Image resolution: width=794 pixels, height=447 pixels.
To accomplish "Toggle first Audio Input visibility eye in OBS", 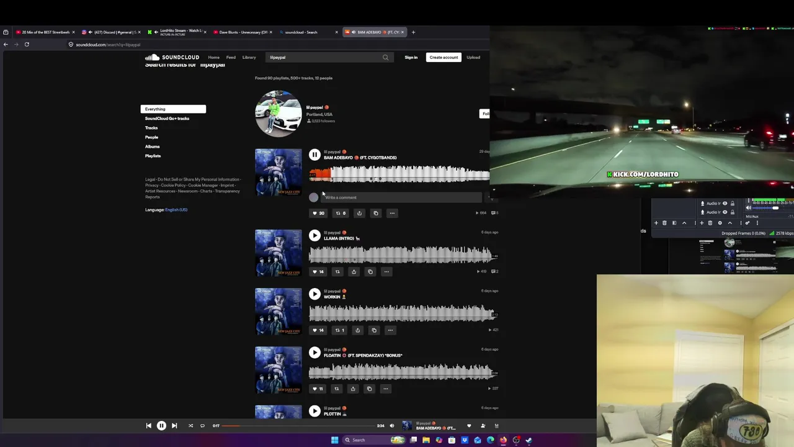I will tap(725, 204).
